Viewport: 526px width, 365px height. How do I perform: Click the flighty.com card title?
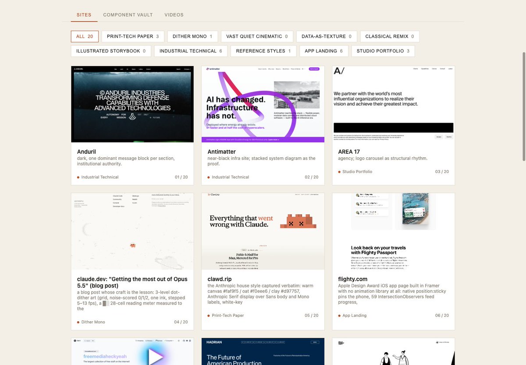tap(353, 279)
